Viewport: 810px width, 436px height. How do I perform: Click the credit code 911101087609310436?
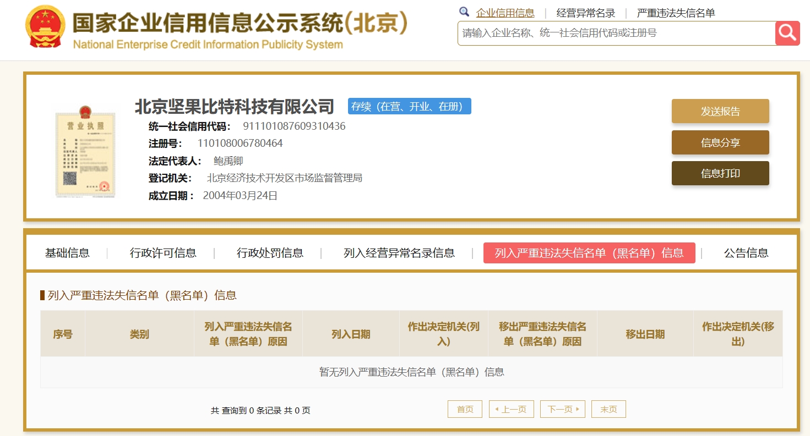[294, 126]
